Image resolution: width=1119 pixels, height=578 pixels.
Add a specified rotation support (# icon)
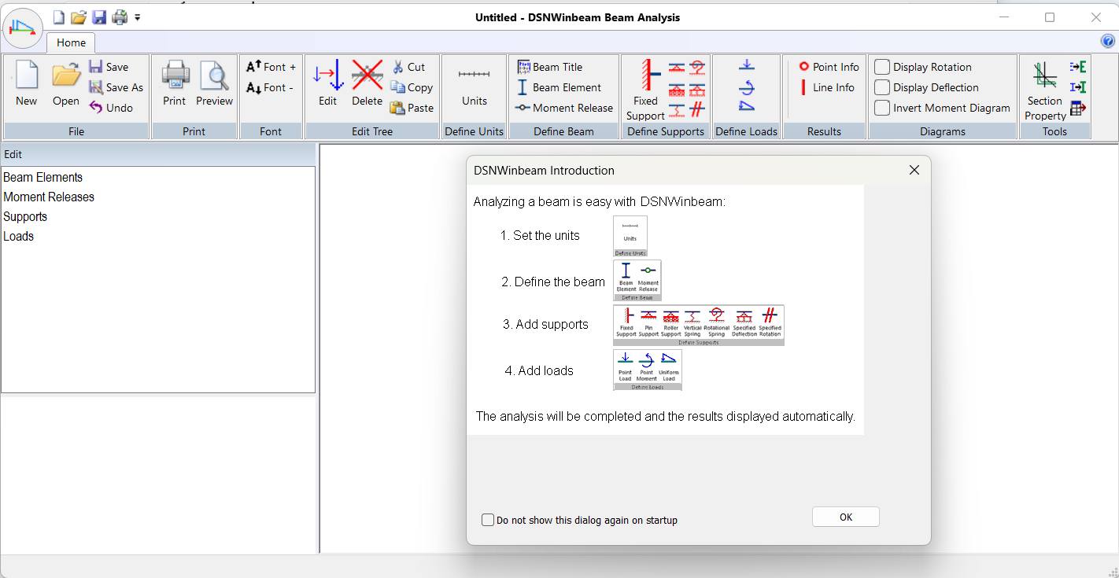pos(697,109)
